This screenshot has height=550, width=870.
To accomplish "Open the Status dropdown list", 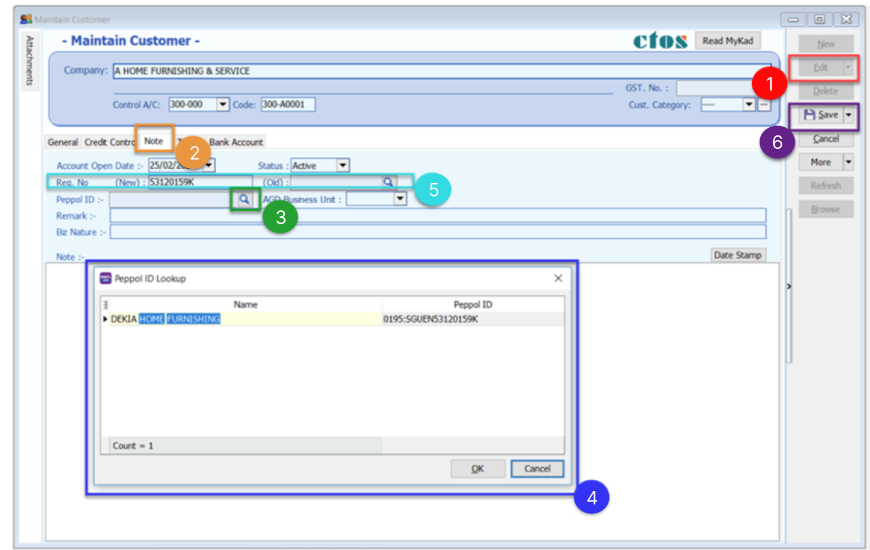I will point(343,166).
